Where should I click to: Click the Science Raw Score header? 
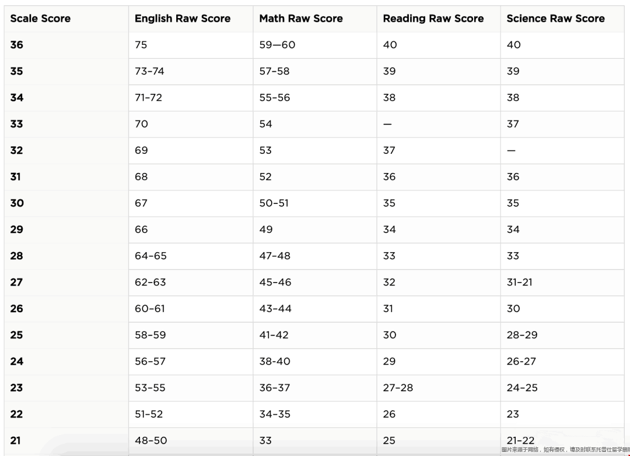(556, 19)
